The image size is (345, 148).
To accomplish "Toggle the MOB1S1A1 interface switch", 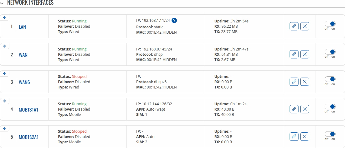I will point(330,107).
